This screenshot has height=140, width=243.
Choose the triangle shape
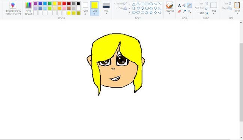tap(134, 4)
